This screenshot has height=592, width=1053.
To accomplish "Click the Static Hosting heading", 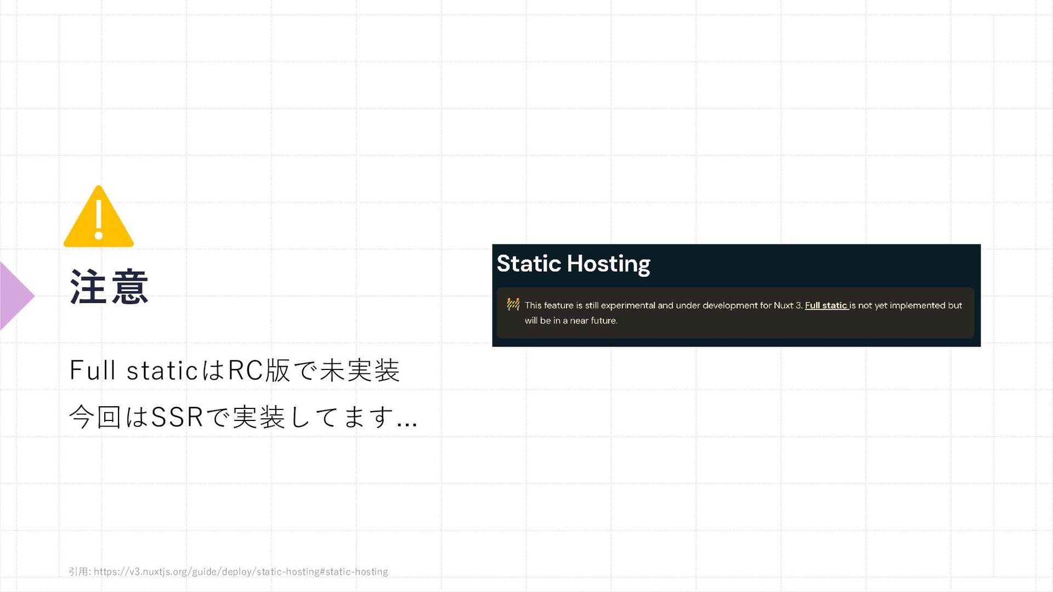I will coord(573,264).
